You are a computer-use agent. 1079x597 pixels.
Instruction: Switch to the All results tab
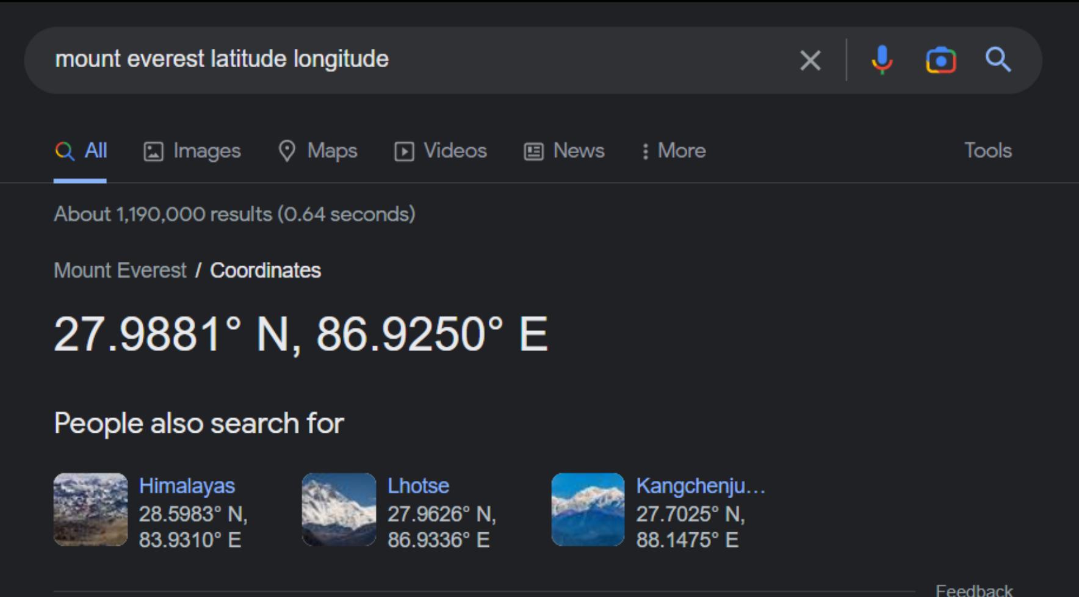pos(81,151)
